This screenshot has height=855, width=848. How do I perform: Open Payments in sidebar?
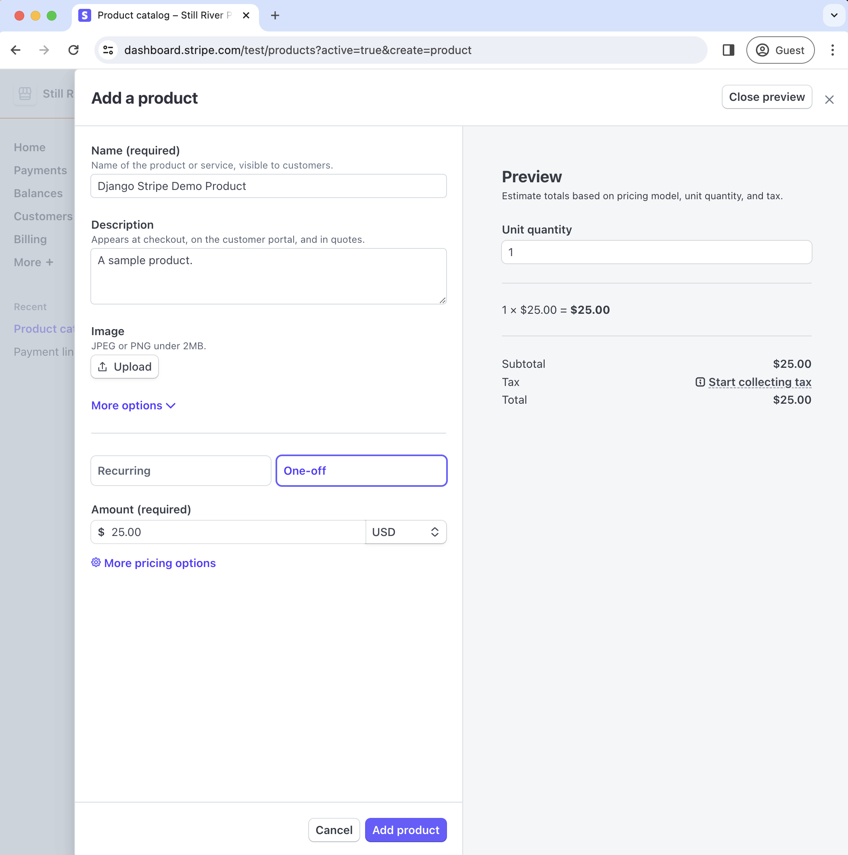coord(40,170)
